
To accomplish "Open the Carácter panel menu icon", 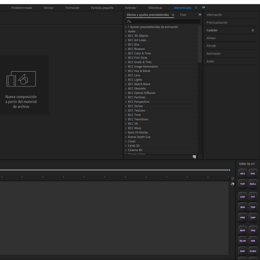I will [x=253, y=30].
